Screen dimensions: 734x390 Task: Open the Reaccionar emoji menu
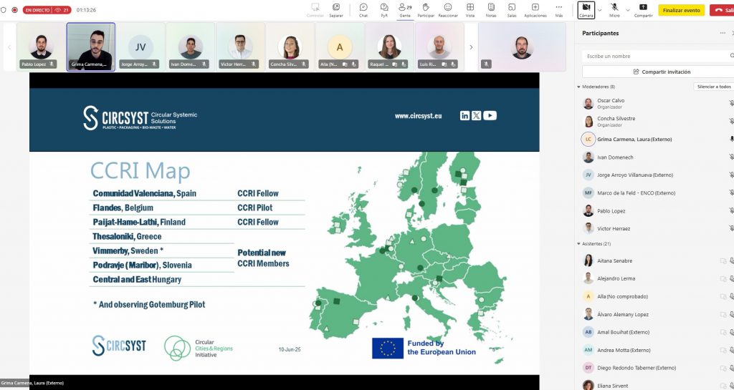tap(448, 10)
